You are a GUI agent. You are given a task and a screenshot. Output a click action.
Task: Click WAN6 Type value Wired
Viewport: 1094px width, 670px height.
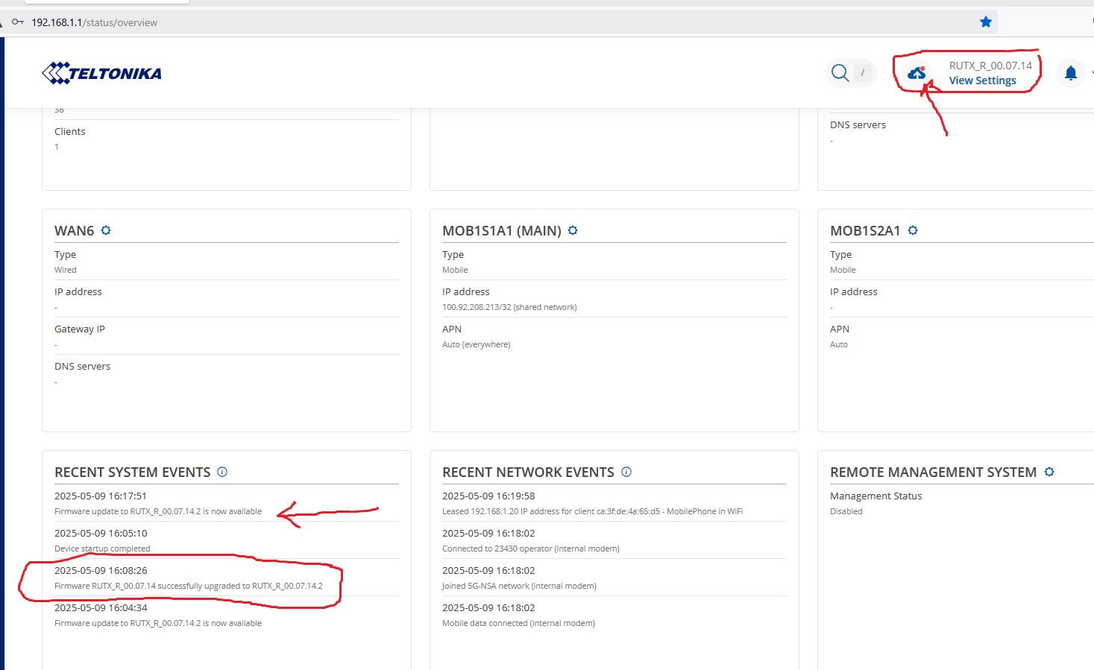pos(65,270)
